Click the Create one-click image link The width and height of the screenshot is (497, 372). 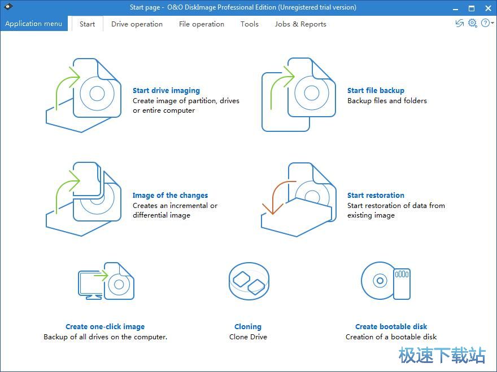[105, 326]
